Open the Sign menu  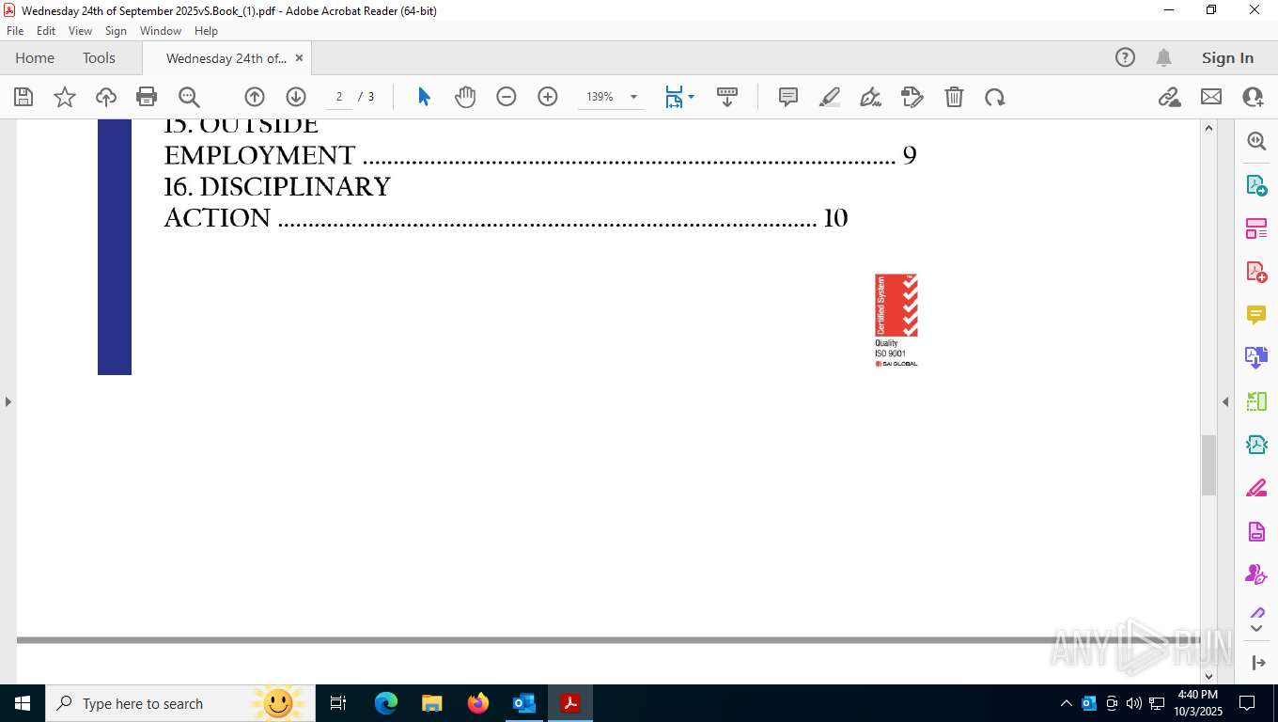[116, 31]
